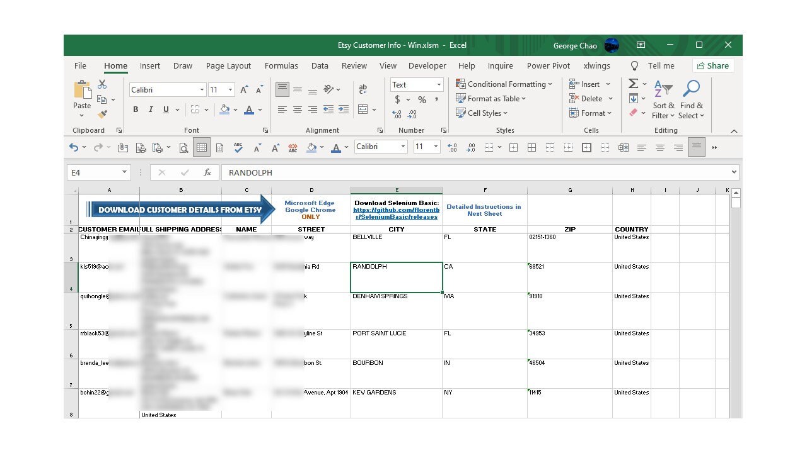
Task: Click Decrease Indent in Alignment group
Action: (328, 109)
